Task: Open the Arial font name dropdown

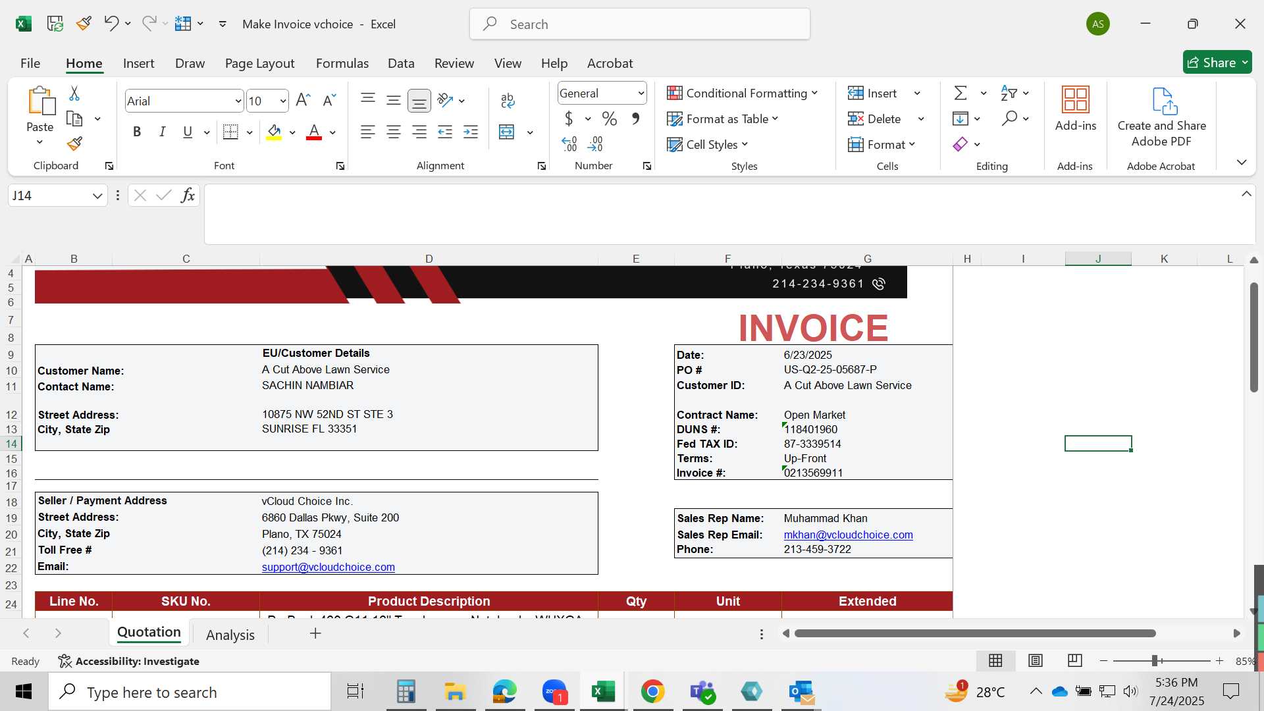Action: [x=238, y=101]
